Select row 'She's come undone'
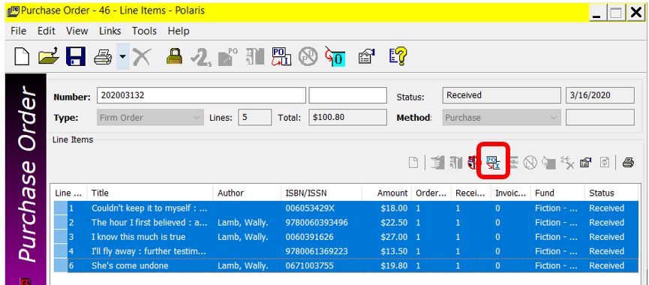The image size is (649, 285). tap(346, 265)
